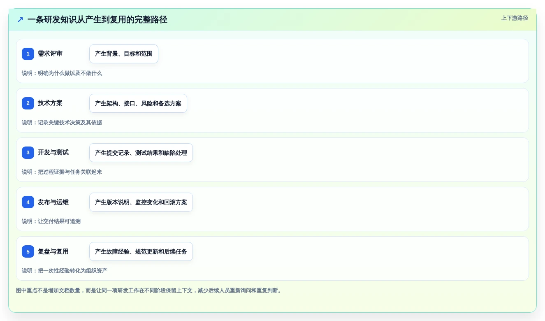The width and height of the screenshot is (545, 321).
Task: Click the 技术方案 step title
Action: (x=50, y=103)
